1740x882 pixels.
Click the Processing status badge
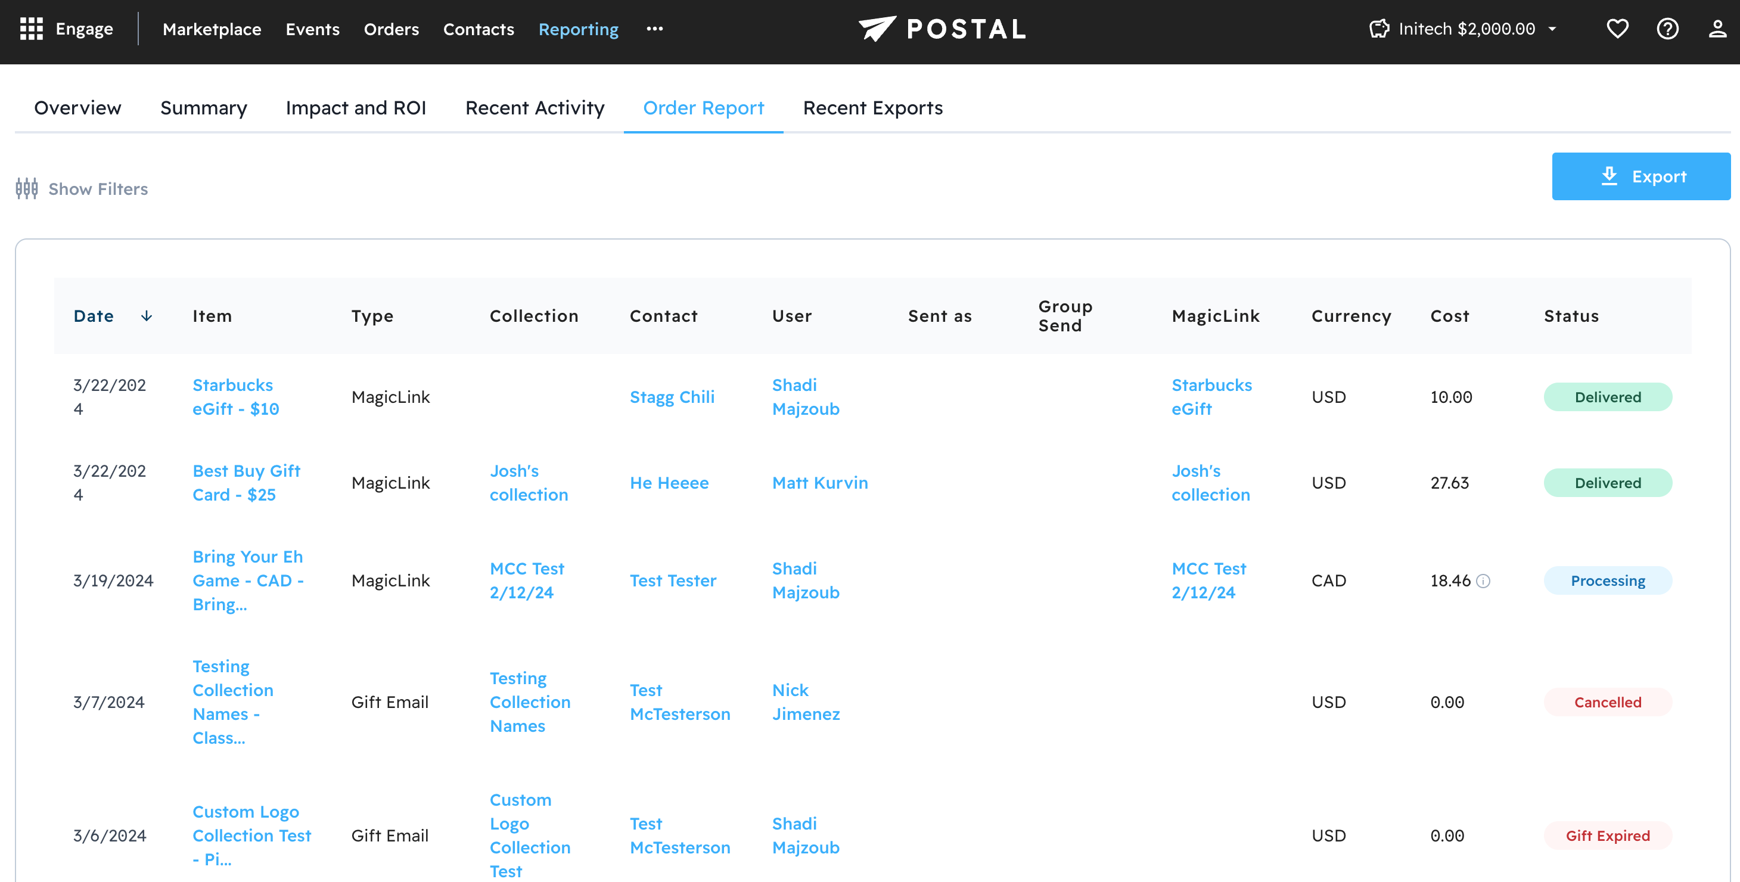[x=1607, y=581]
